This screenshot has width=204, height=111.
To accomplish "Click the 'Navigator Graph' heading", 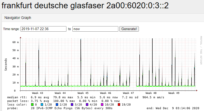I will 18,18.
